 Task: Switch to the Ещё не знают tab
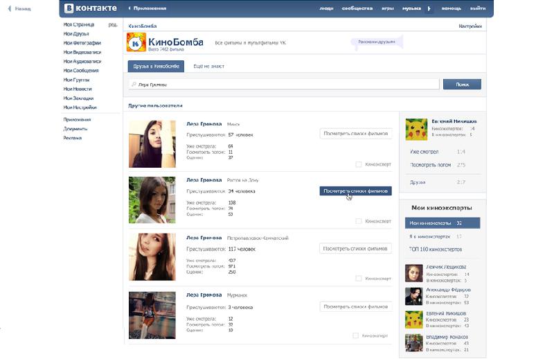click(209, 66)
